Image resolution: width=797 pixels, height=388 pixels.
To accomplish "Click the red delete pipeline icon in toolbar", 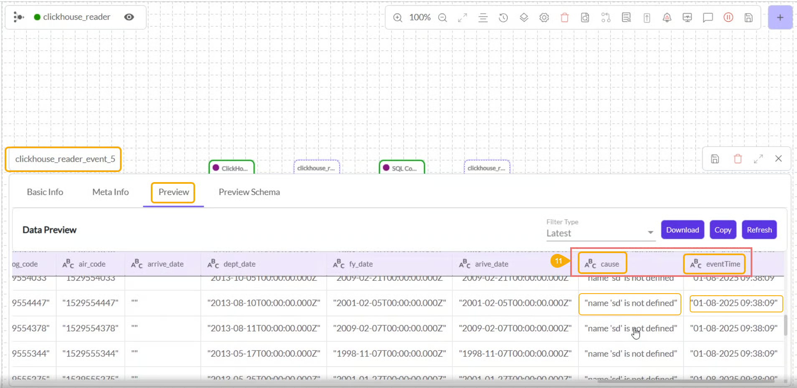I will [564, 18].
